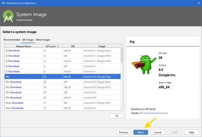Click the 'Select a system image' heading
Screen dimensions: 202x137
[20, 32]
